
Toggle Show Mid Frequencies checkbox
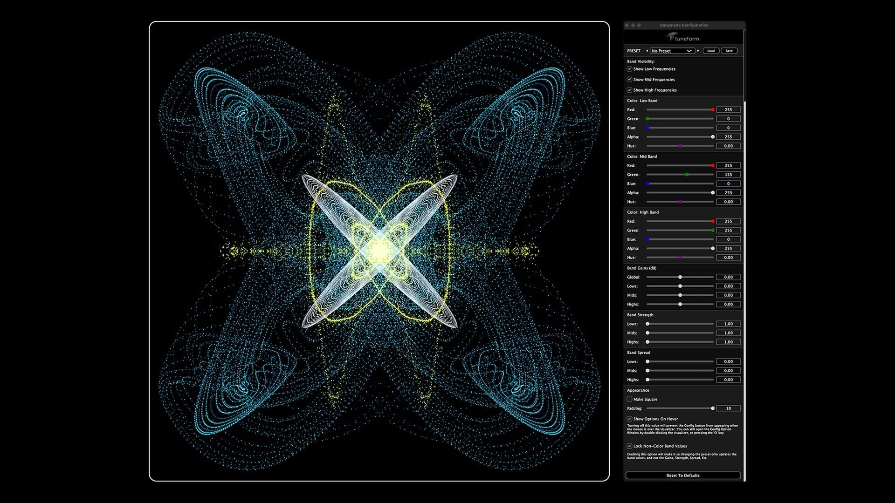tap(629, 80)
